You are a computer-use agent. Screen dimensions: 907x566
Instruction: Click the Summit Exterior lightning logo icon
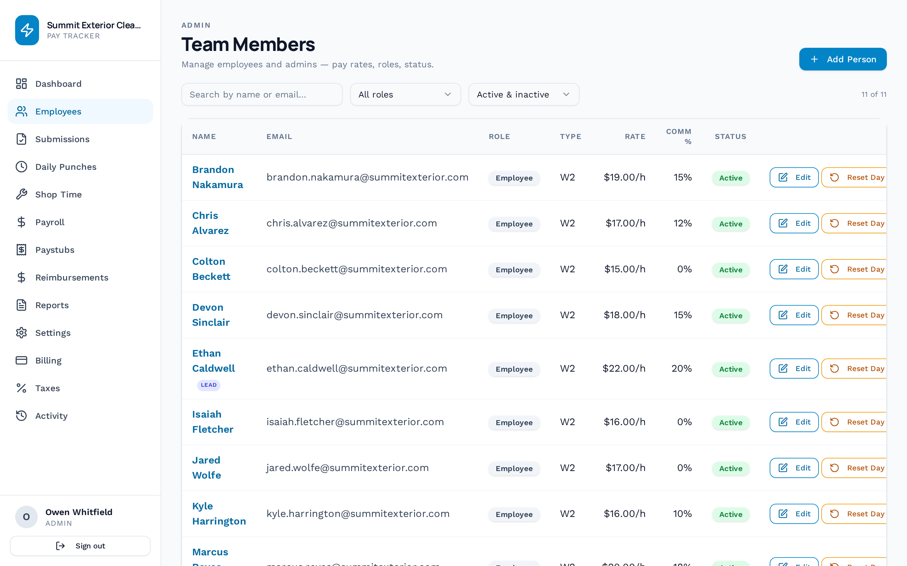pos(27,30)
